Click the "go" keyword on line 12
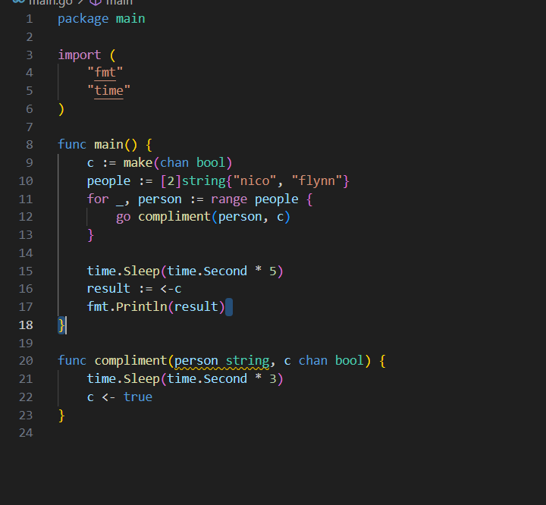Viewport: 546px width, 505px height. pyautogui.click(x=124, y=218)
